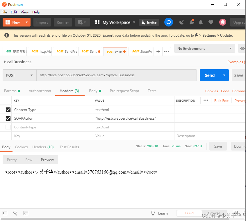
Task: Open the request Params tab
Action: point(12,91)
